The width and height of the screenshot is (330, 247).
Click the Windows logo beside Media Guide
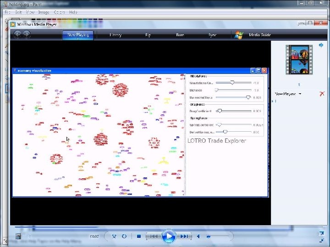click(239, 35)
